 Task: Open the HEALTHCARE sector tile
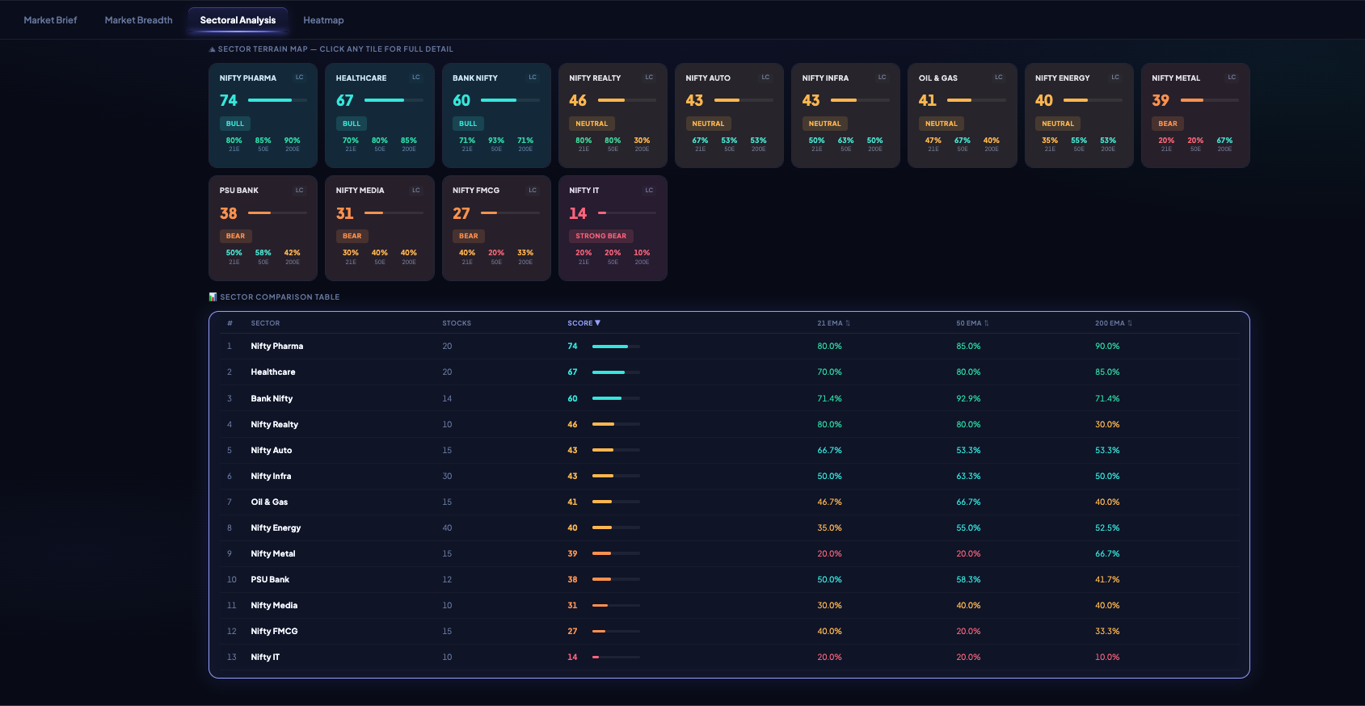pos(379,116)
